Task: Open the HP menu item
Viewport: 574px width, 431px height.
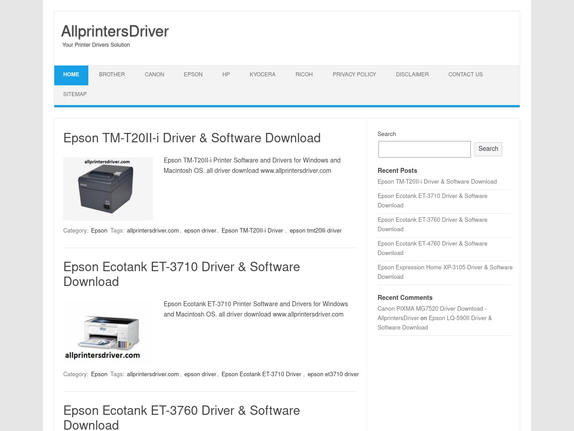Action: 226,75
